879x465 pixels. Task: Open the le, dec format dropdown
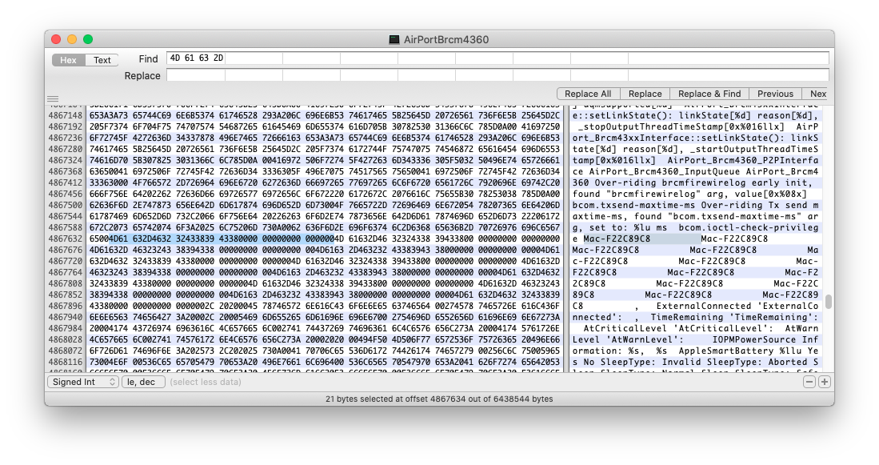pos(143,382)
